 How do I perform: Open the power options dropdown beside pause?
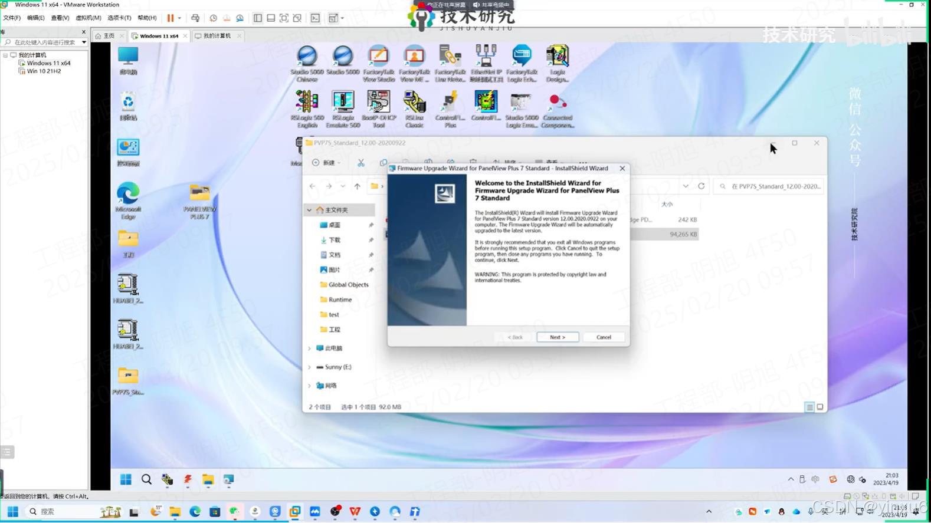point(179,18)
